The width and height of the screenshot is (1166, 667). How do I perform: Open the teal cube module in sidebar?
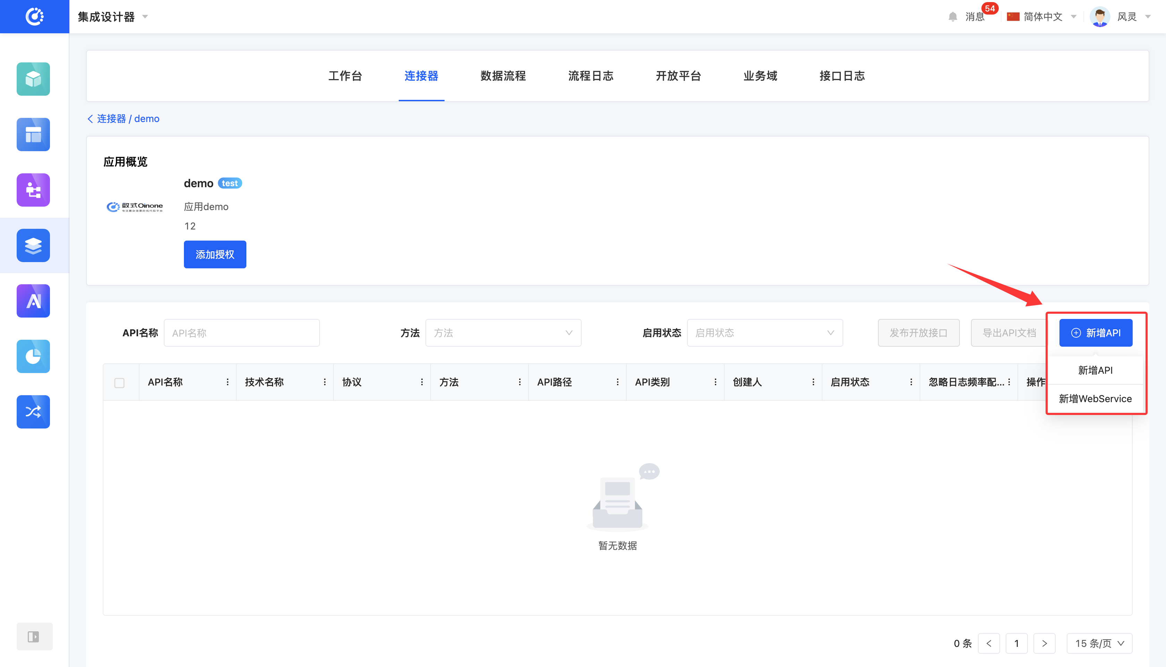pos(33,79)
